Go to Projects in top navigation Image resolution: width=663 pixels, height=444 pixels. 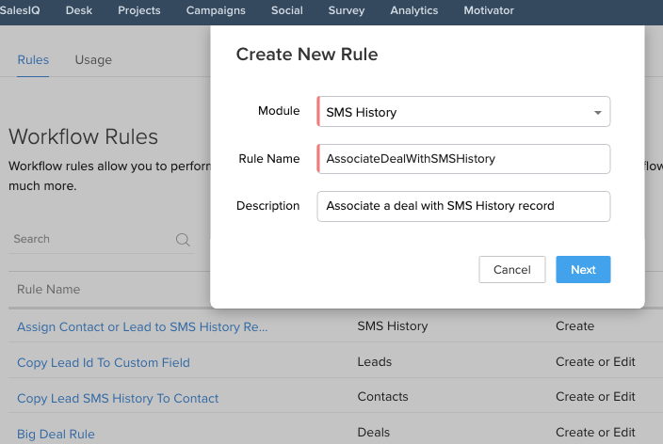[x=139, y=10]
